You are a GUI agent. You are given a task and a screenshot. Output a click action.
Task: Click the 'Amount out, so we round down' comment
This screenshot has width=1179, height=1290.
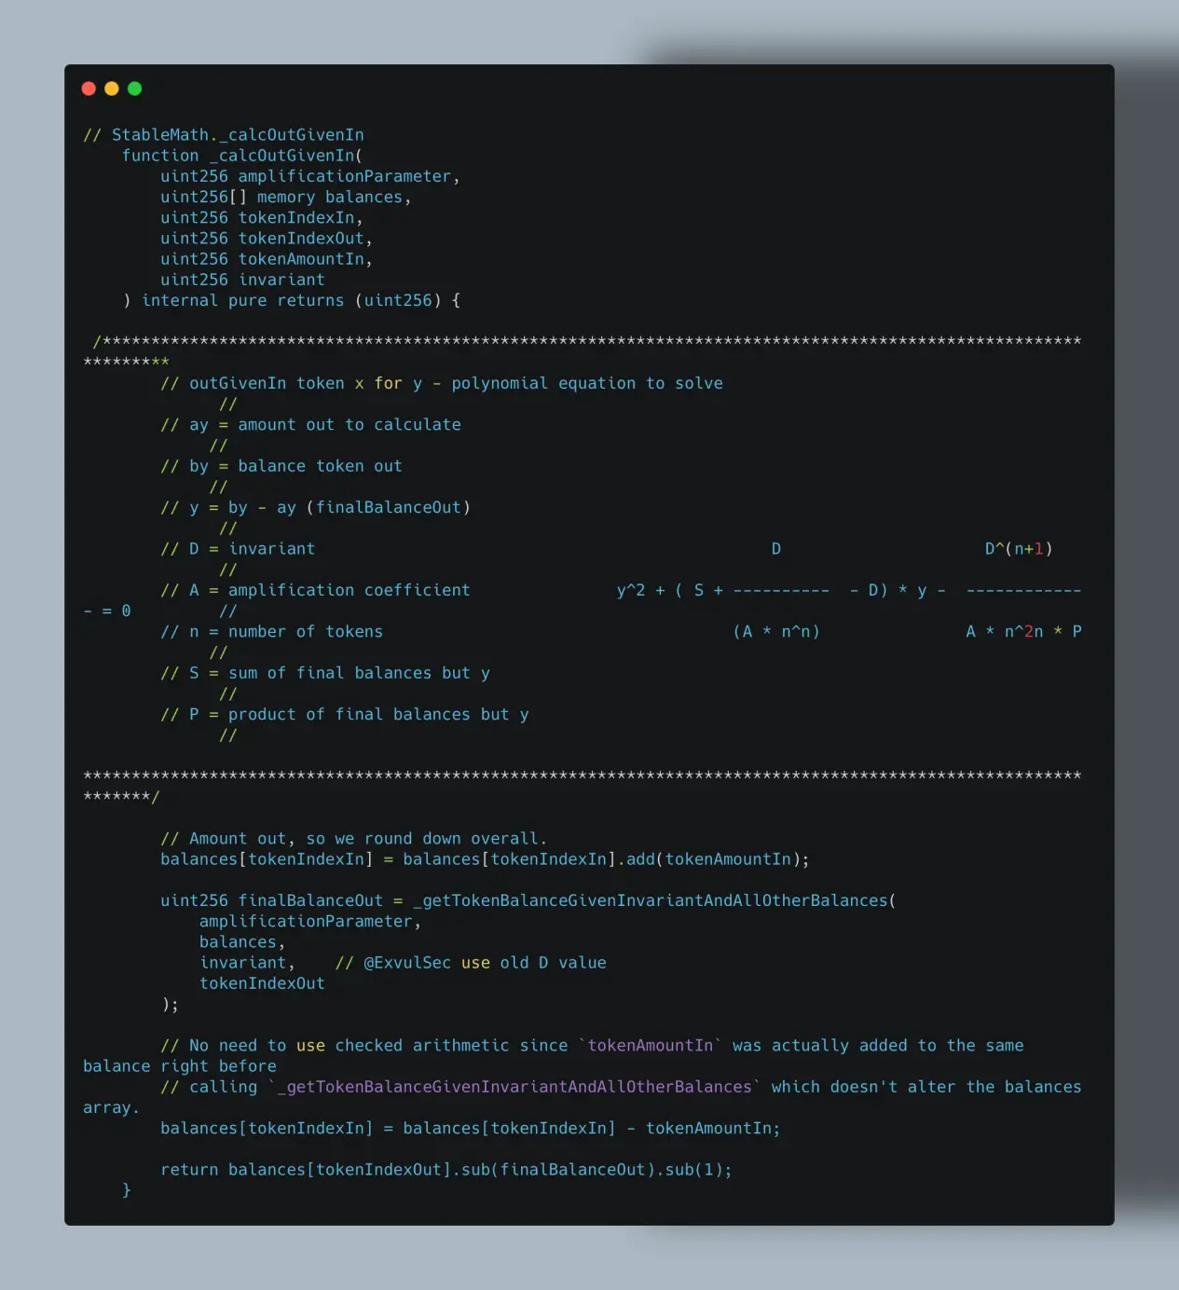click(354, 839)
